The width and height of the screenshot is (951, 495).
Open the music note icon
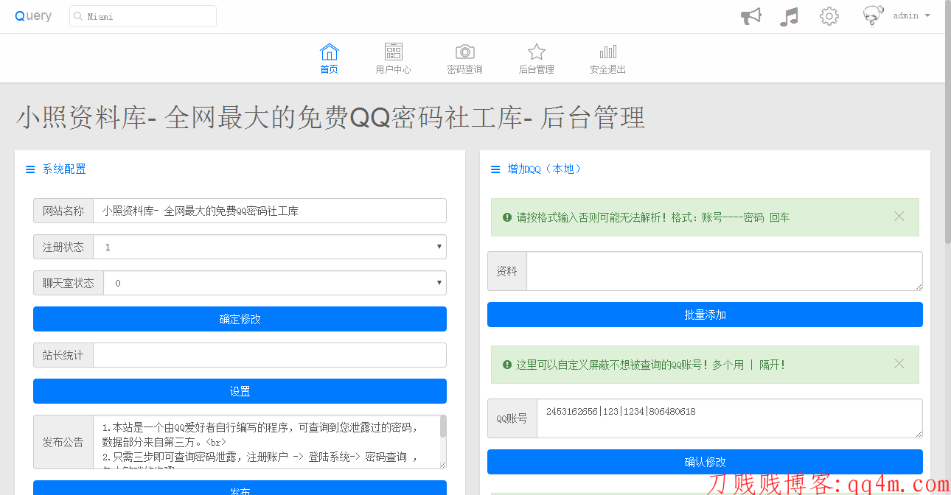(x=789, y=16)
